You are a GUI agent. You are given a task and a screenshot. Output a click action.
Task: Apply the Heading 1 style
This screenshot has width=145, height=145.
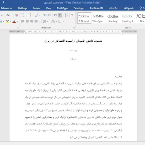click(x=113, y=18)
